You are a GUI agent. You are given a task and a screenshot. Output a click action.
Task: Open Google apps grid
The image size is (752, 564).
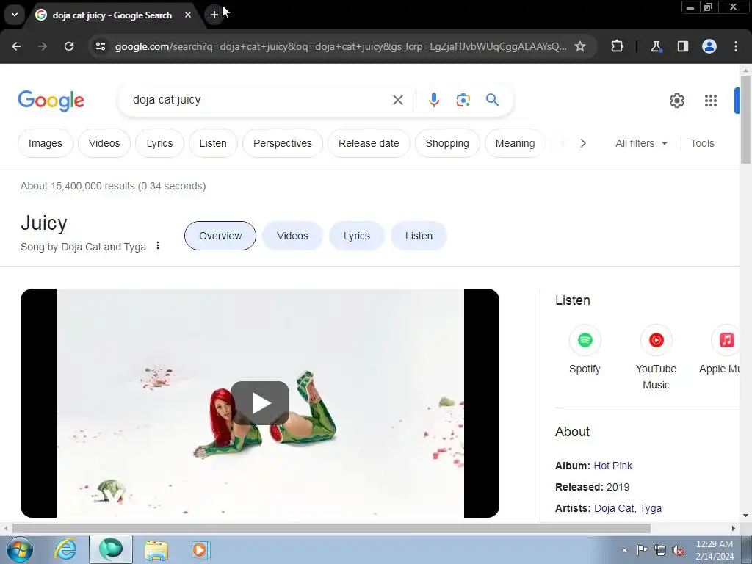[x=710, y=100]
